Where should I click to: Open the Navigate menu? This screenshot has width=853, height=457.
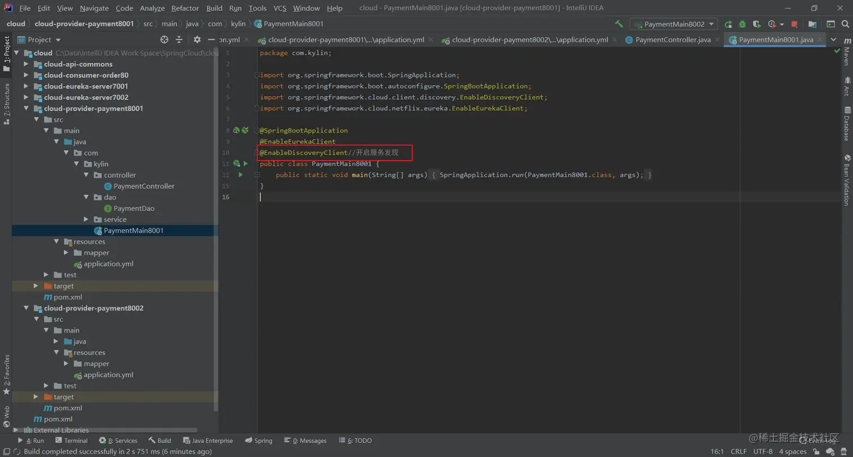(94, 8)
